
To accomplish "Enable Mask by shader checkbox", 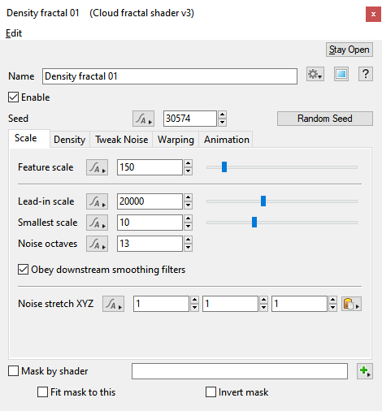I will tap(13, 371).
